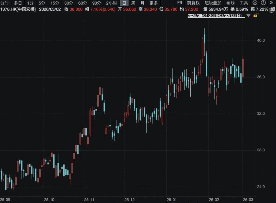The height and width of the screenshot is (203, 276).
Task: Open the date range dropdown triangle
Action: (248, 16)
